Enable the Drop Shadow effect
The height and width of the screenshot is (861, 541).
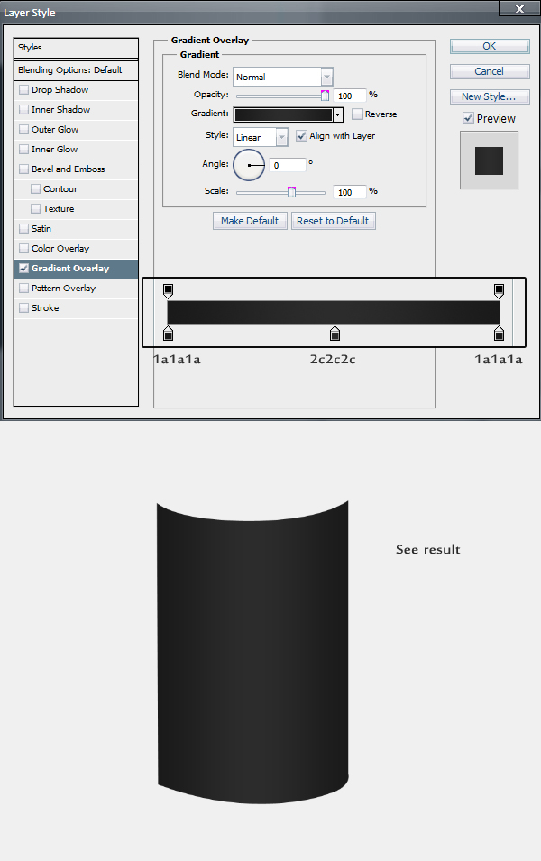click(x=24, y=90)
